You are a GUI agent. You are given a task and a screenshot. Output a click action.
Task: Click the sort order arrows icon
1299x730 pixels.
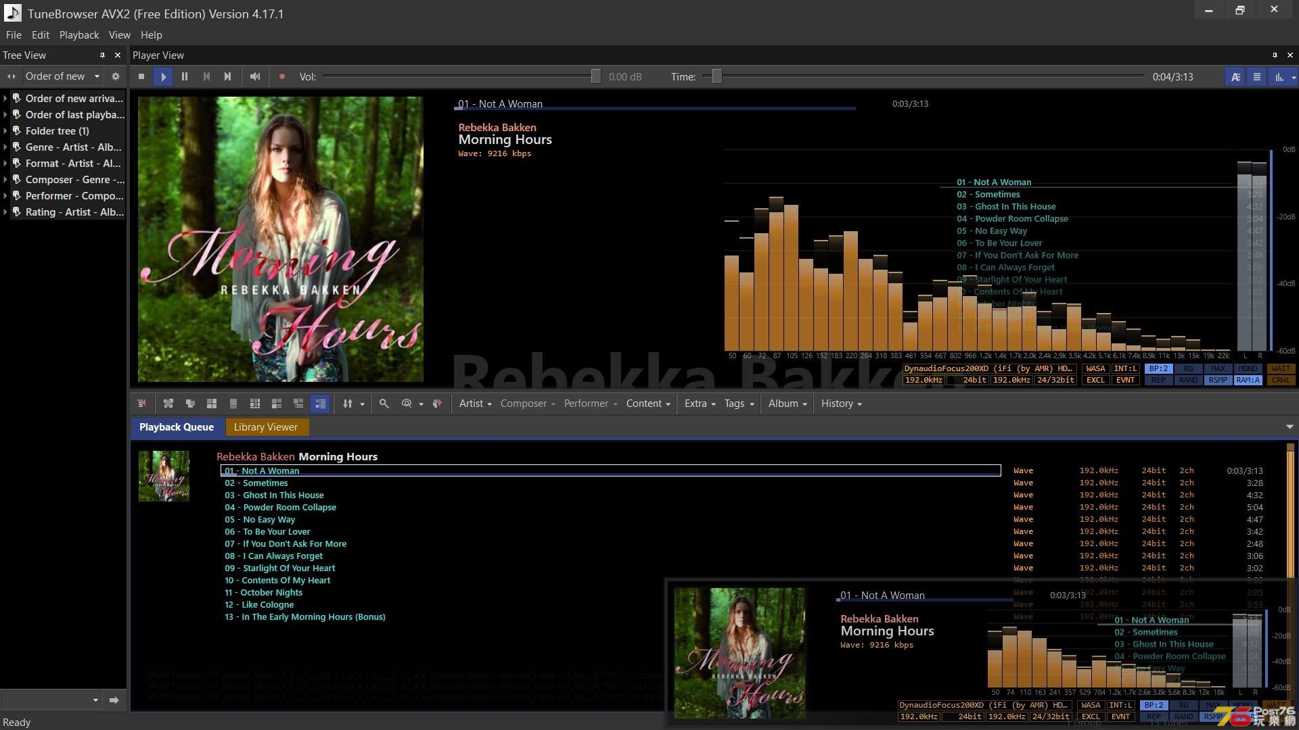(x=348, y=404)
